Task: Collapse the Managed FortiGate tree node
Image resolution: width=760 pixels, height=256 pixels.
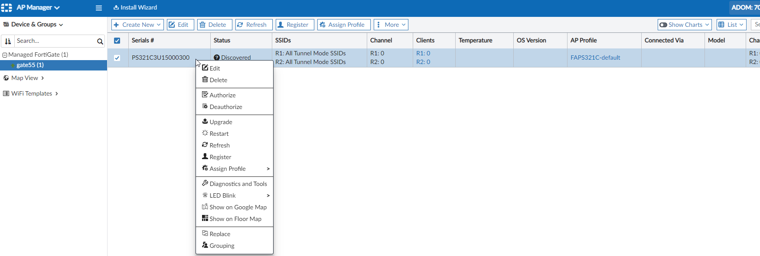Action: point(5,55)
